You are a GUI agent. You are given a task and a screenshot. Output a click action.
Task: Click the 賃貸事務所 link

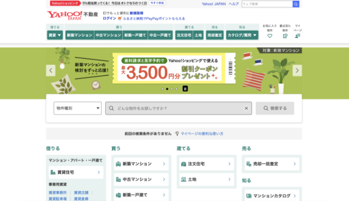click(x=58, y=193)
